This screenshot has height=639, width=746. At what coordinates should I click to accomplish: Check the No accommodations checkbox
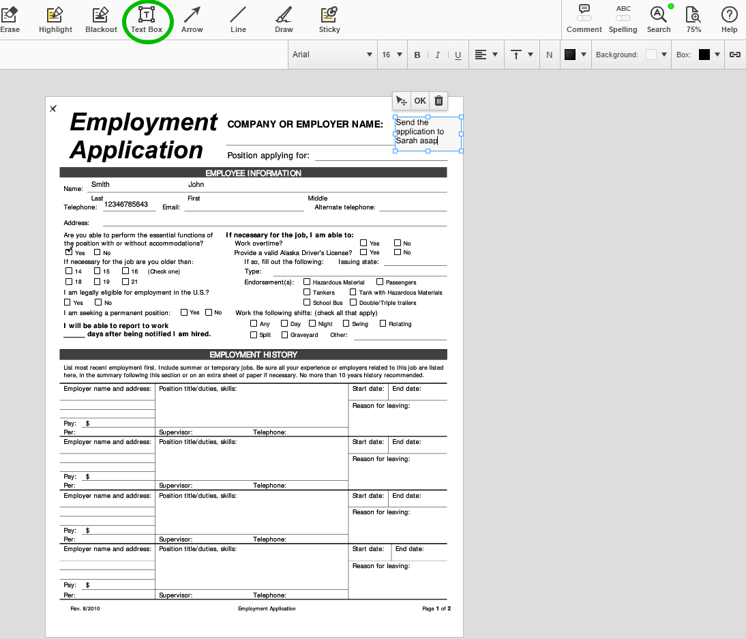97,252
